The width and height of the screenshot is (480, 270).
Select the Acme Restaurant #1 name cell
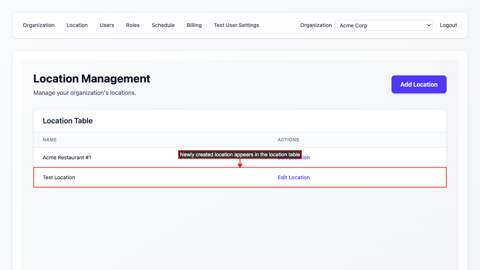[67, 157]
